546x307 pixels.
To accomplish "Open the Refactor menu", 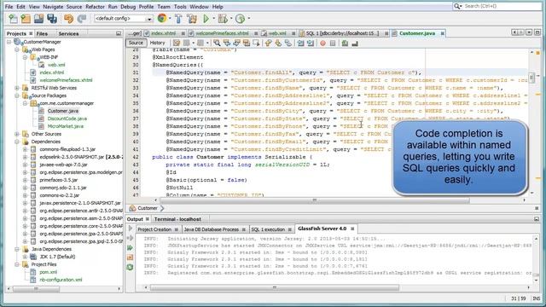I will click(95, 7).
